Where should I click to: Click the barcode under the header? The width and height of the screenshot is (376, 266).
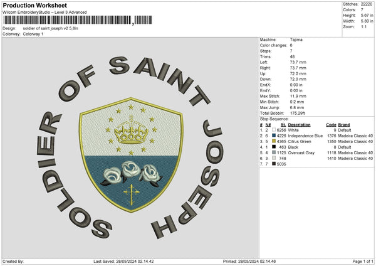point(78,20)
